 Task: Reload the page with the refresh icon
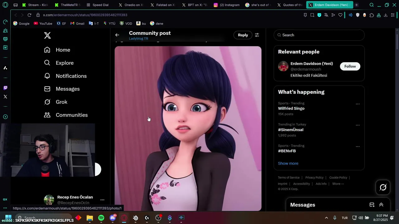29,15
